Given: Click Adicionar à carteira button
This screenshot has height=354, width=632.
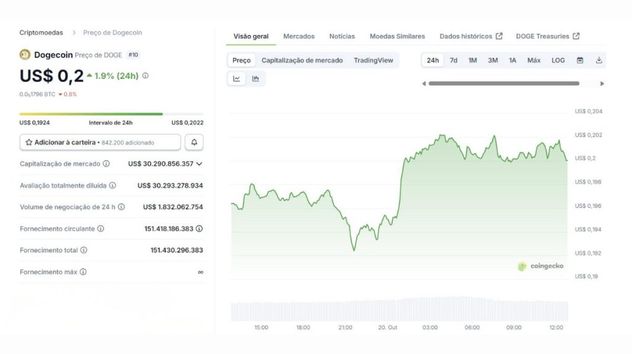Looking at the screenshot, I should click(x=100, y=142).
